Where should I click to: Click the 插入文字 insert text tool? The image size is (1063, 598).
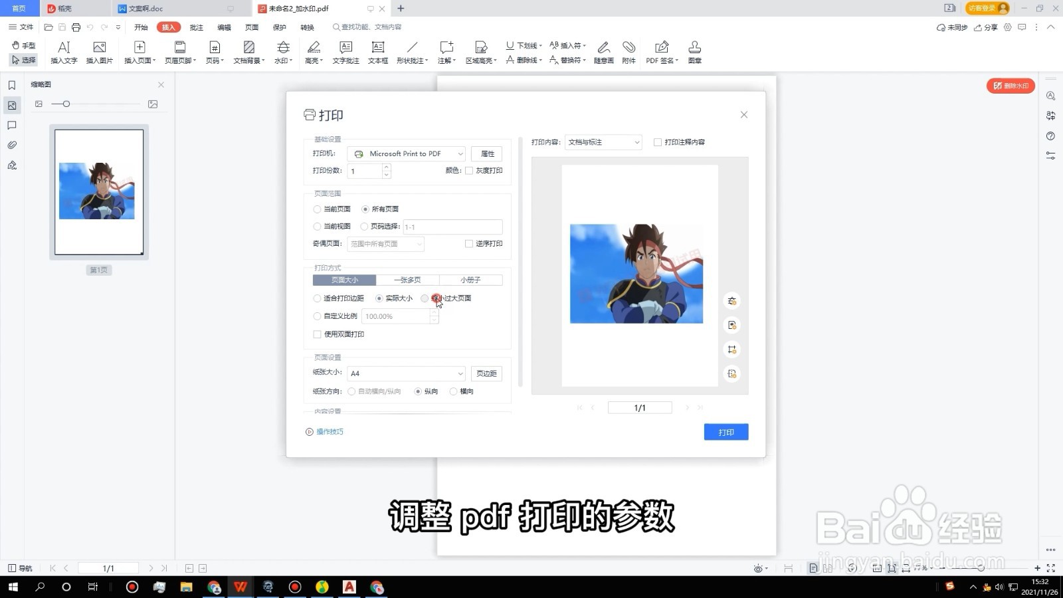point(64,52)
